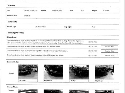Select MEETS STDS for oil fill hole check

pos(93,55)
